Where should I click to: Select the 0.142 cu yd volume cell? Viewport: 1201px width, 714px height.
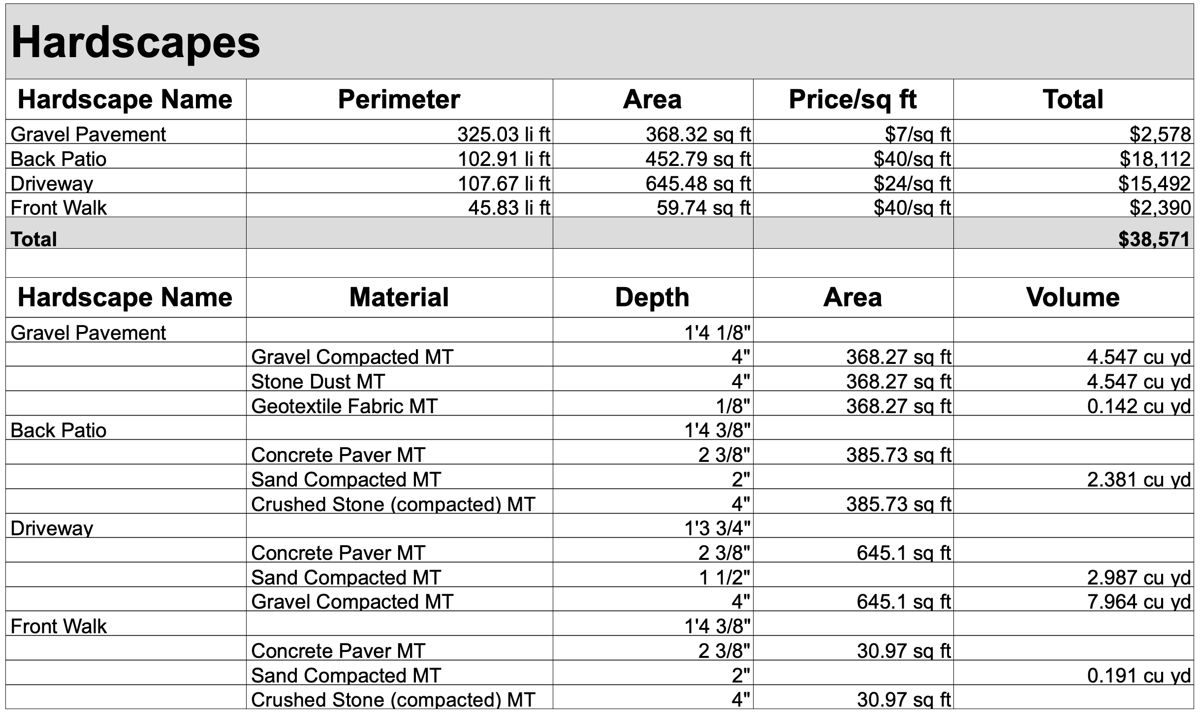click(x=1074, y=403)
